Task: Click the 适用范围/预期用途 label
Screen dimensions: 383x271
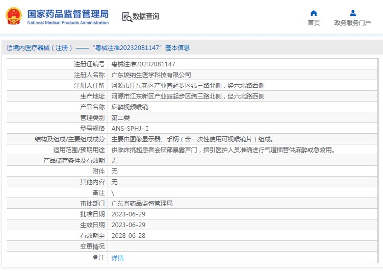Action: [x=79, y=150]
